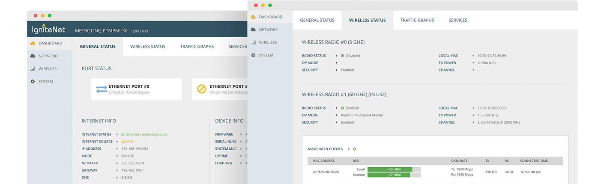Click the RSSI column header
The width and height of the screenshot is (604, 184).
[356, 161]
